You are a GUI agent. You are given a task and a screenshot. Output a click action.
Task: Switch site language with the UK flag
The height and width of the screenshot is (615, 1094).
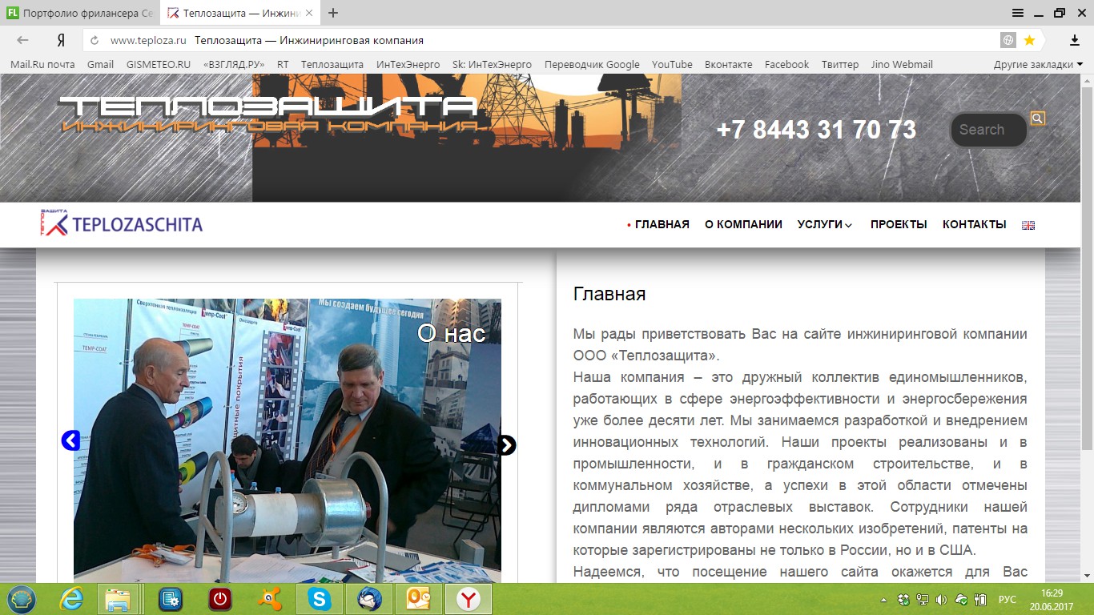pyautogui.click(x=1028, y=225)
